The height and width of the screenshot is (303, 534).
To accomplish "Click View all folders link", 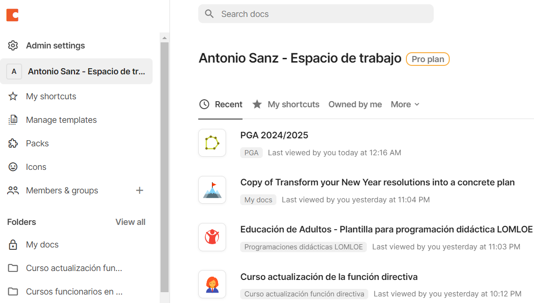I will click(x=130, y=222).
